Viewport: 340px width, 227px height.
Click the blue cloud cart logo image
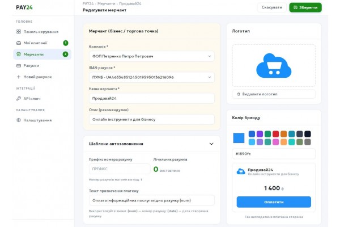tap(274, 66)
